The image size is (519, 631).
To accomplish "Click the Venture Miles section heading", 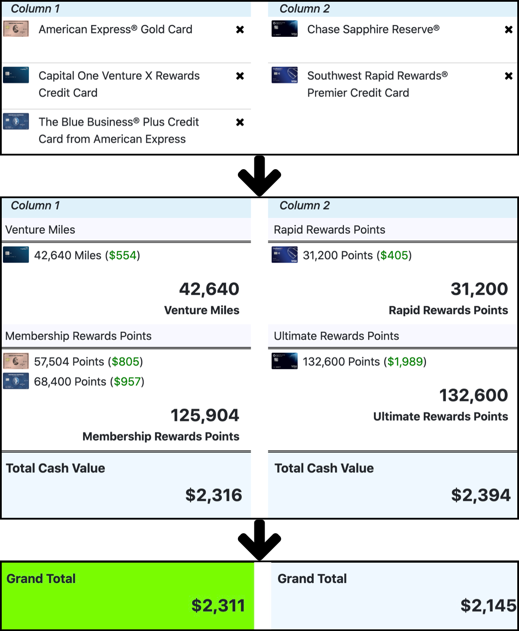I will pos(40,230).
